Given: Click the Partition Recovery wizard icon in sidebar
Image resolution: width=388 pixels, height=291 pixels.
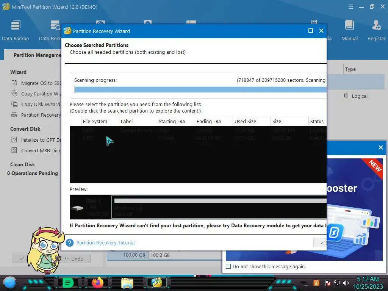Looking at the screenshot, I should pos(14,115).
